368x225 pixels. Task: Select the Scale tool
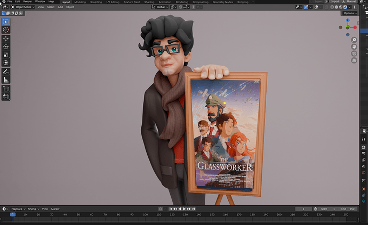[x=6, y=55]
